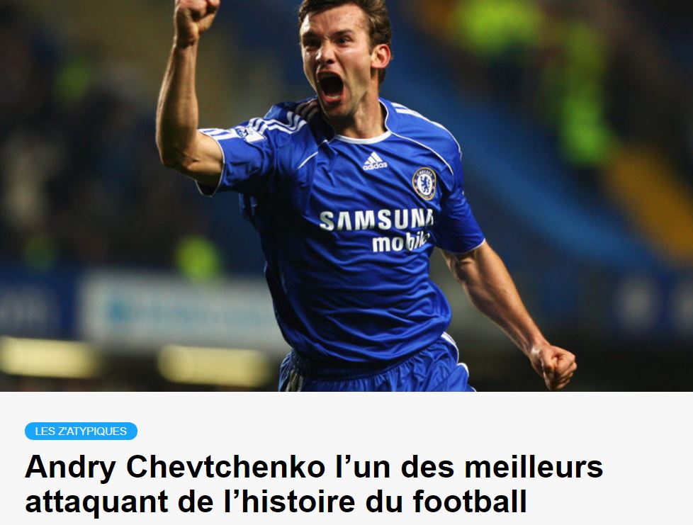Viewport: 693px width, 525px height.
Task: Click the Premier League sleeve patch
Action: tap(249, 133)
